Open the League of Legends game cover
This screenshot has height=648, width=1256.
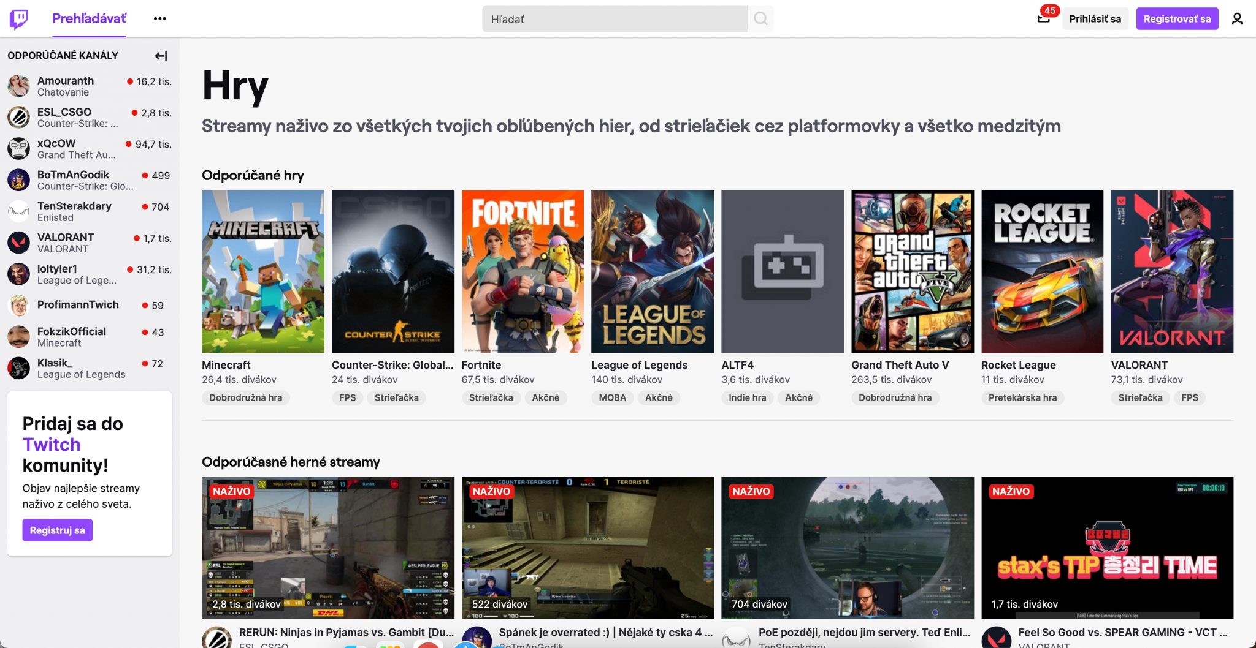(653, 271)
